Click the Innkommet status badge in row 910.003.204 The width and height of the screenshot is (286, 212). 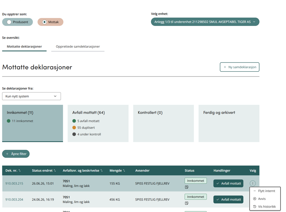pos(196,197)
